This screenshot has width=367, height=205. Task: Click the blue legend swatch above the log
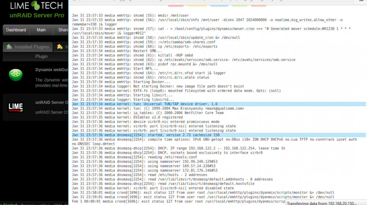pyautogui.click(x=219, y=6)
